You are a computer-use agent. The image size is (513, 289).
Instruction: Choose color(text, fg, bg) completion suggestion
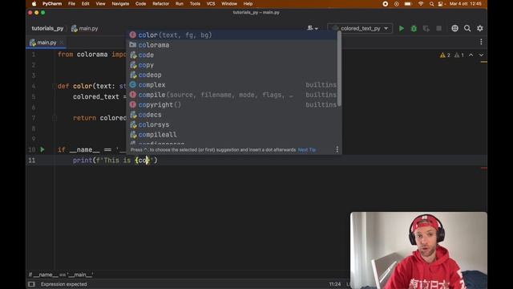click(232, 35)
